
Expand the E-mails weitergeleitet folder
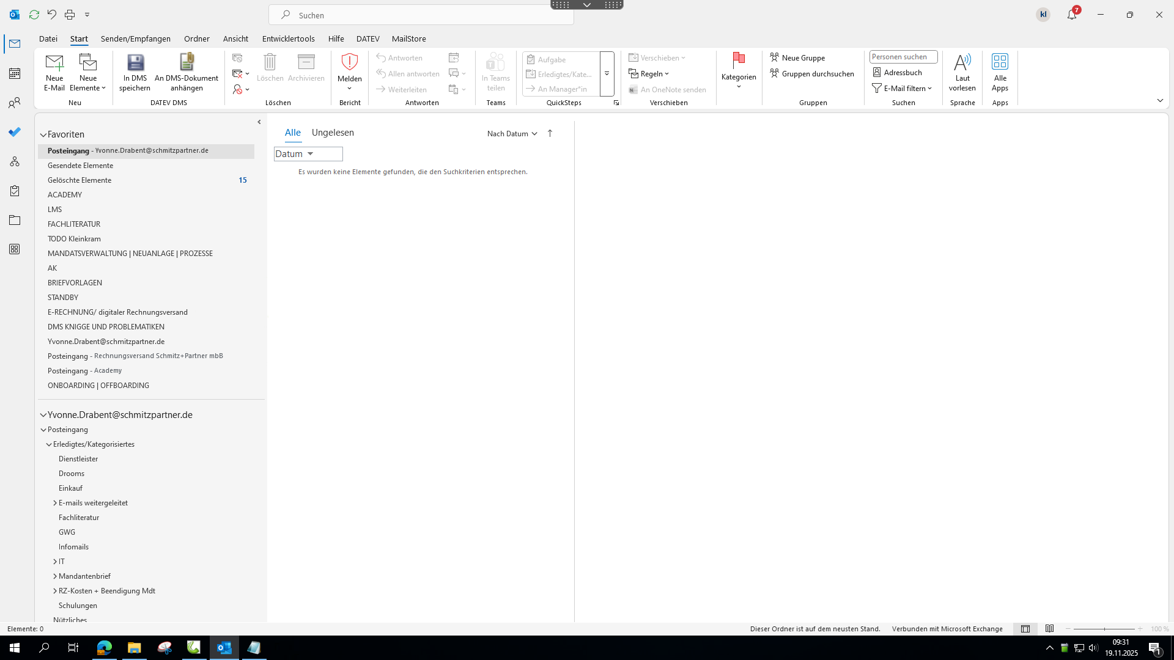pos(55,503)
